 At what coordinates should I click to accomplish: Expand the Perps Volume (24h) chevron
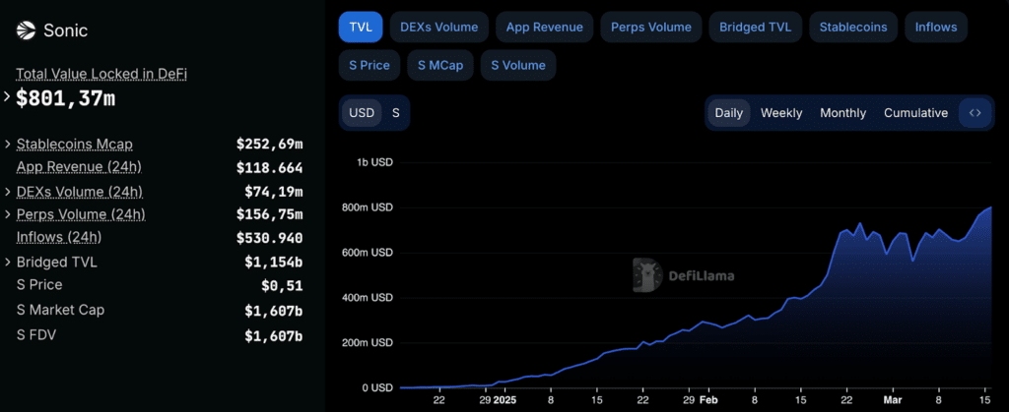click(8, 214)
